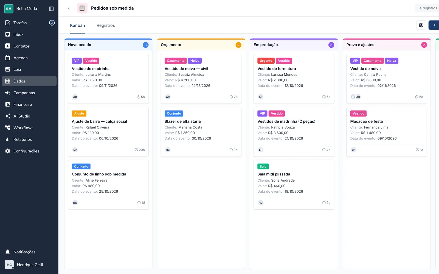Viewport: 439px width, 274px height.
Task: Open Financeiro section
Action: [x=29, y=104]
